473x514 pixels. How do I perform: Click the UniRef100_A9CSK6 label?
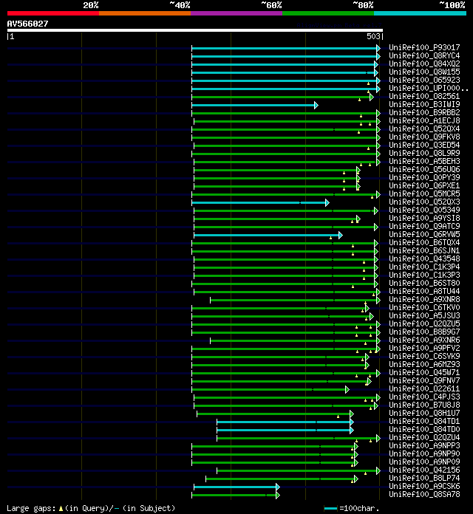[x=424, y=487]
